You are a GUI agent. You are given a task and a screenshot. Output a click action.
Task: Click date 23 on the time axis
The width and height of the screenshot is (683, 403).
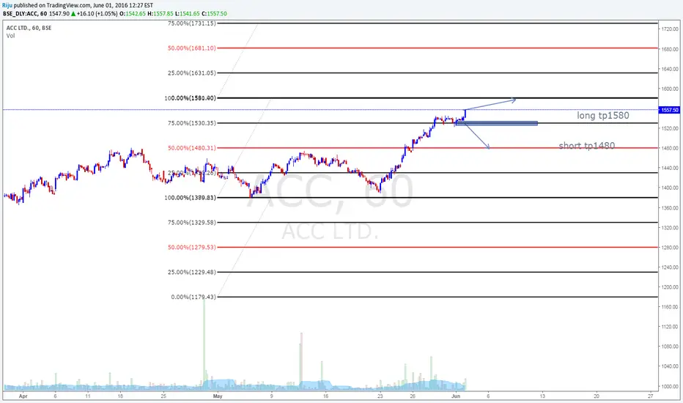point(380,396)
